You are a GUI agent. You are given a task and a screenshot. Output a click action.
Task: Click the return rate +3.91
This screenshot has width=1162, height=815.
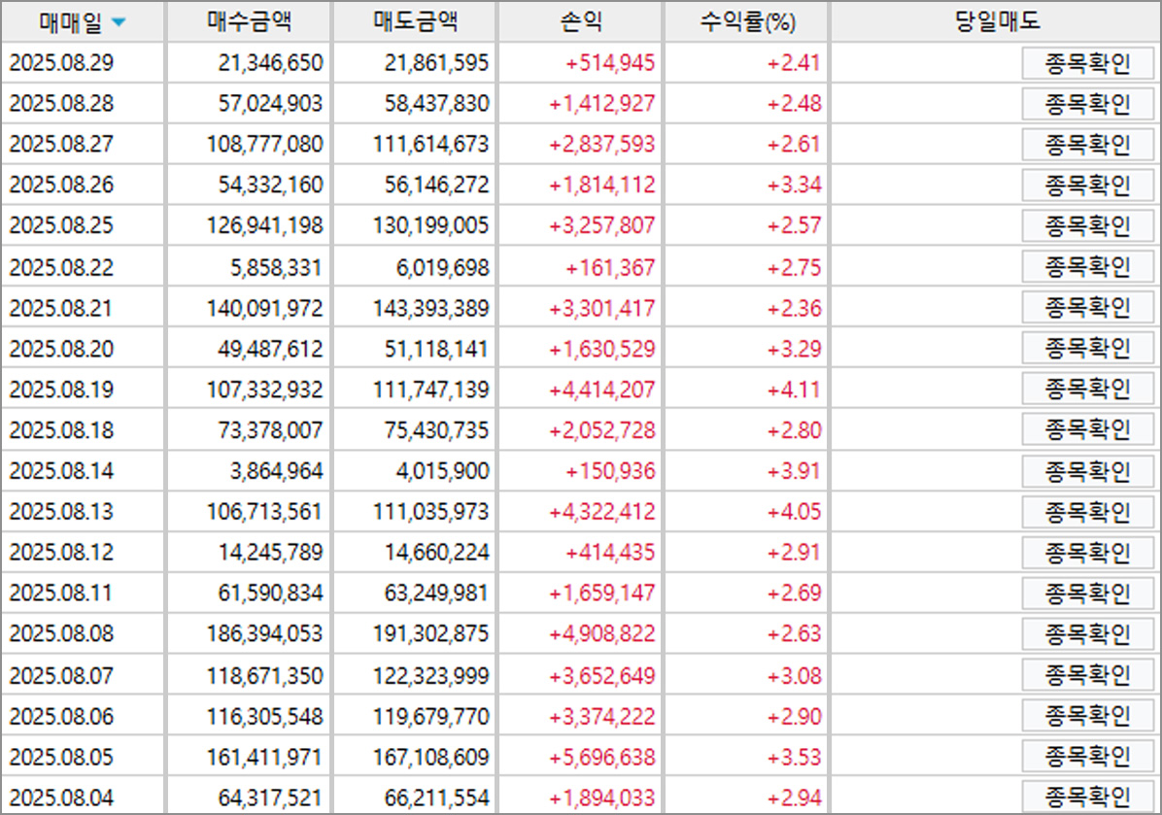tap(794, 471)
